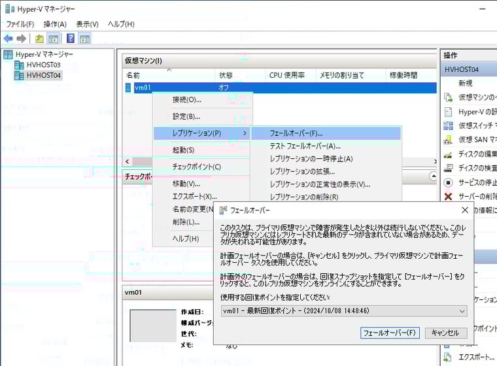Select レプリケーションの拡張... in the submenu
The height and width of the screenshot is (366, 497).
pos(326,171)
